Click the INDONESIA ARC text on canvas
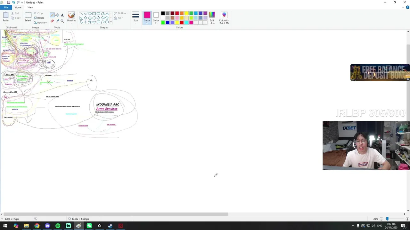Screen dimensions: 410x230 coord(108,104)
